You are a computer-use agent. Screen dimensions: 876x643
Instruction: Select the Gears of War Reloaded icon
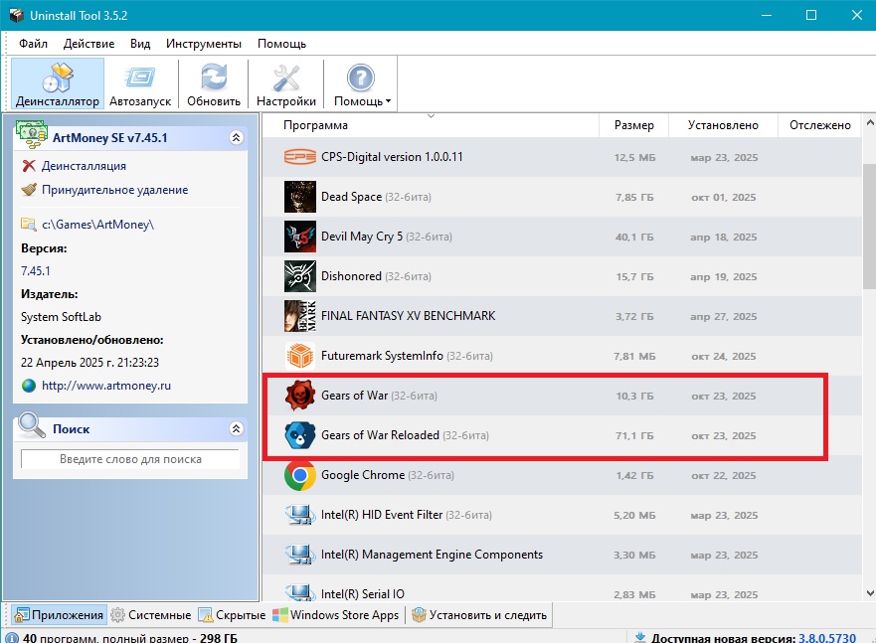click(x=300, y=435)
